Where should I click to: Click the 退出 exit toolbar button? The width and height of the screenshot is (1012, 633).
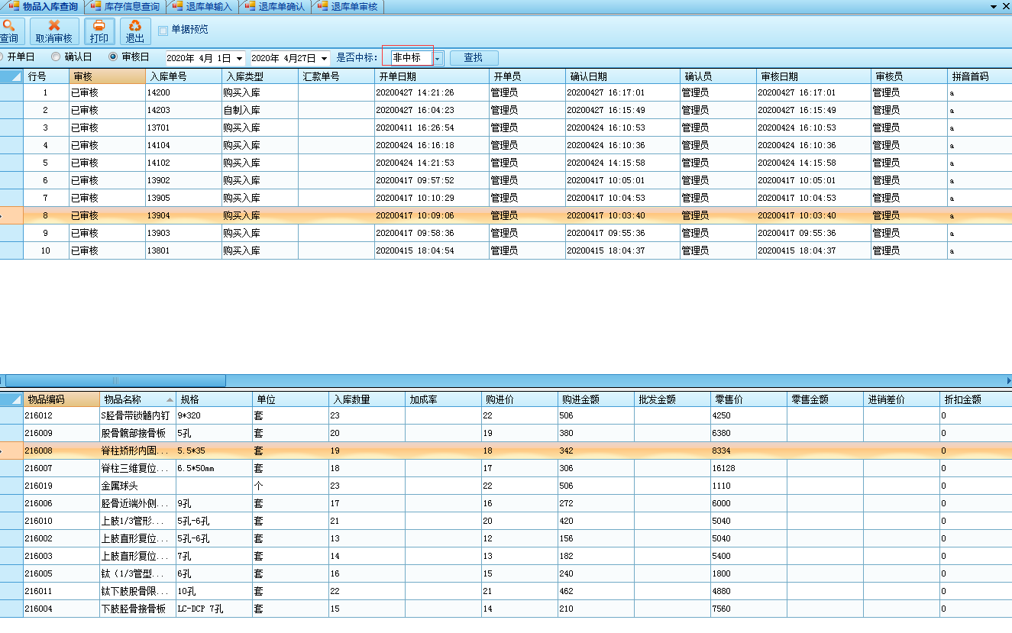pyautogui.click(x=135, y=31)
